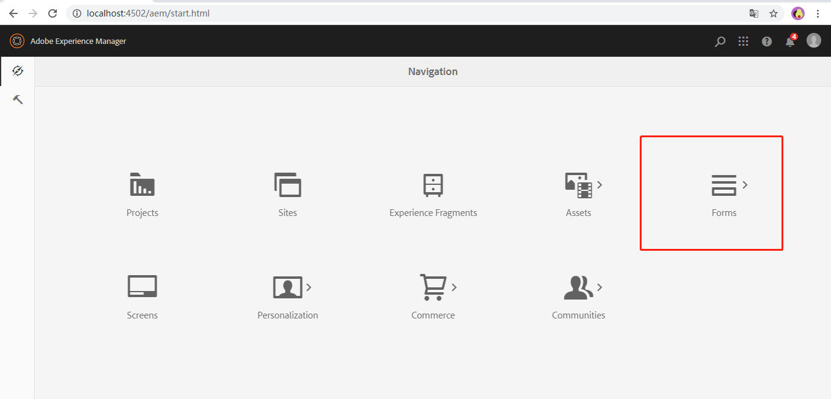The width and height of the screenshot is (831, 399).
Task: Open the Personalization console
Action: (286, 296)
